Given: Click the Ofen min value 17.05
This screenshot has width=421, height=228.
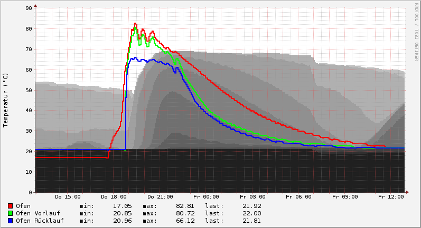Looking at the screenshot, I should (x=122, y=206).
